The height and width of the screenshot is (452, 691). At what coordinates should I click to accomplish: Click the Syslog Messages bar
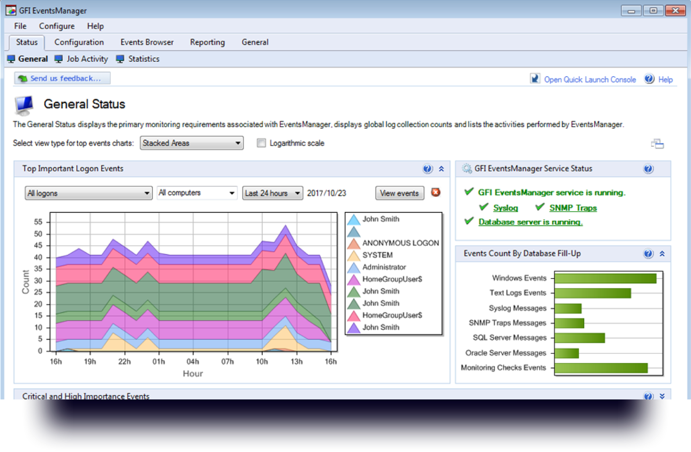tap(568, 308)
